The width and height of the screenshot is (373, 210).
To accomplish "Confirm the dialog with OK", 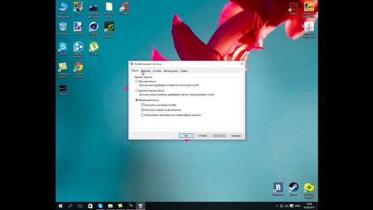I will (186, 135).
